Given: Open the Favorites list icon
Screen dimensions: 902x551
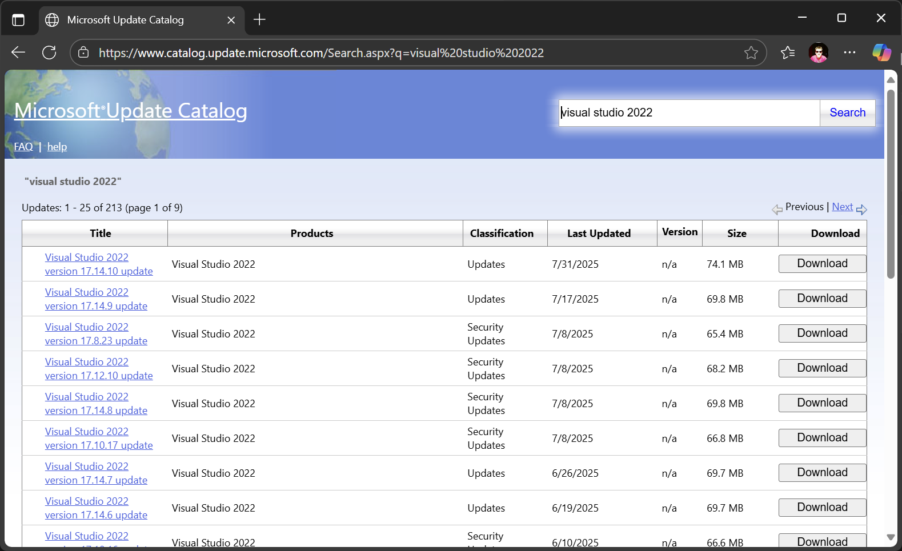Looking at the screenshot, I should 788,53.
